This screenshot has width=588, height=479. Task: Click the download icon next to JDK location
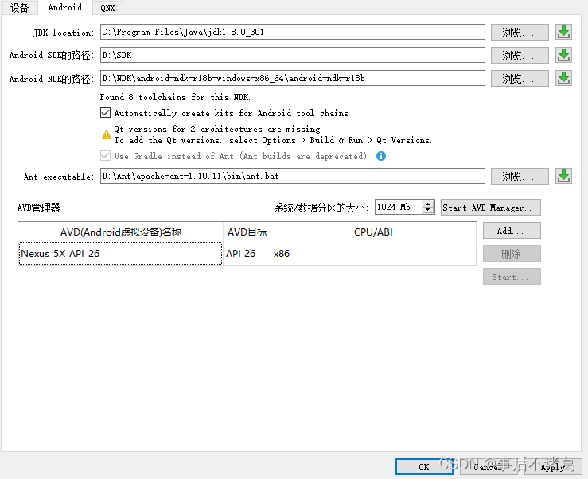coord(563,33)
